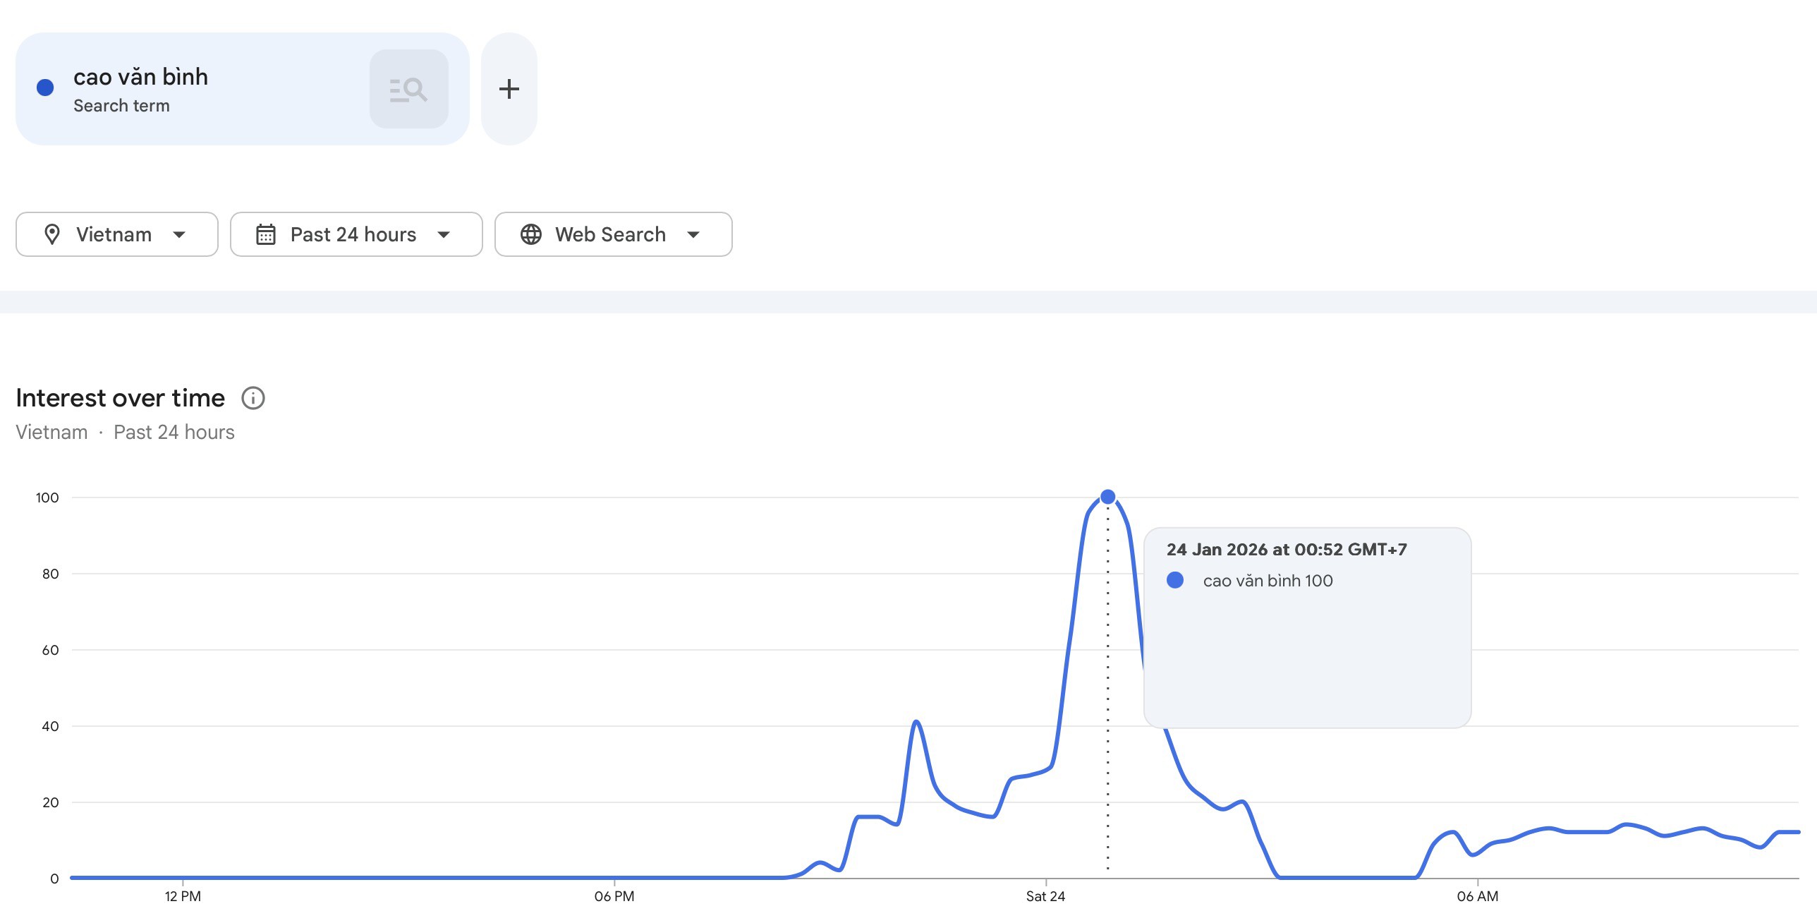Screen dimensions: 1817x923
Task: Open the Vietnam region dropdown
Action: tap(117, 234)
